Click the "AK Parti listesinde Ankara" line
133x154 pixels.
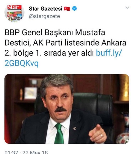80,43
